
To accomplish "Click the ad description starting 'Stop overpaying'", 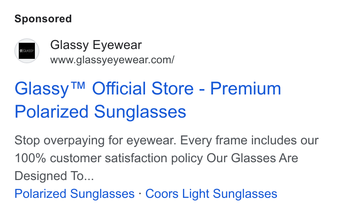I will pyautogui.click(x=166, y=158).
